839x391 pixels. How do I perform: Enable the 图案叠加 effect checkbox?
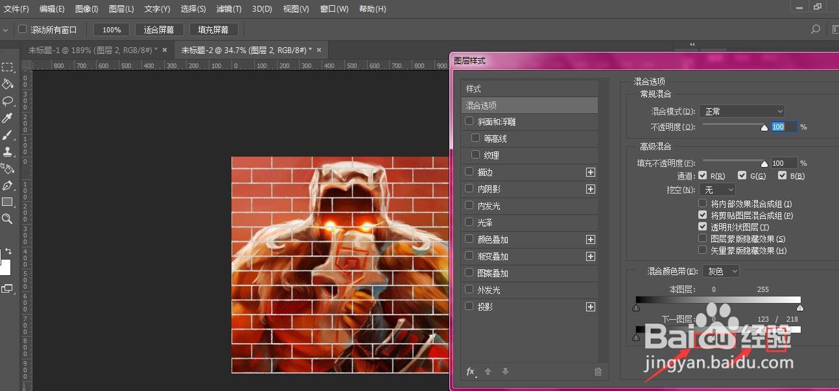[x=469, y=273]
